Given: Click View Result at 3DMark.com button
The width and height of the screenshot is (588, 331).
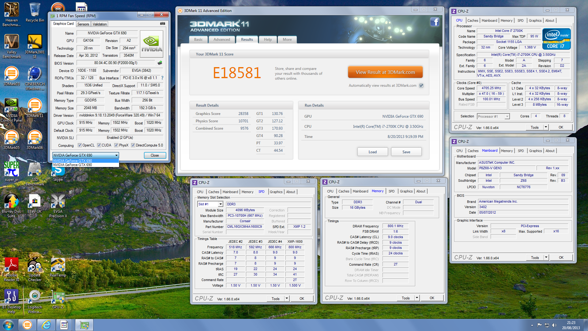Looking at the screenshot, I should coord(385,72).
